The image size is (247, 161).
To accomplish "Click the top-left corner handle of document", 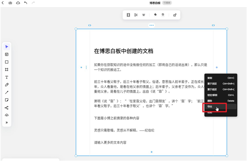I will (x=76, y=29).
